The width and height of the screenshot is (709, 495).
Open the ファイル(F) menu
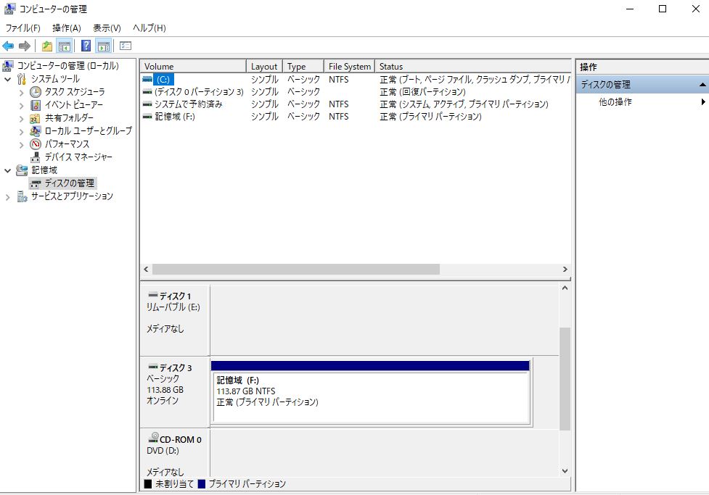pyautogui.click(x=22, y=28)
